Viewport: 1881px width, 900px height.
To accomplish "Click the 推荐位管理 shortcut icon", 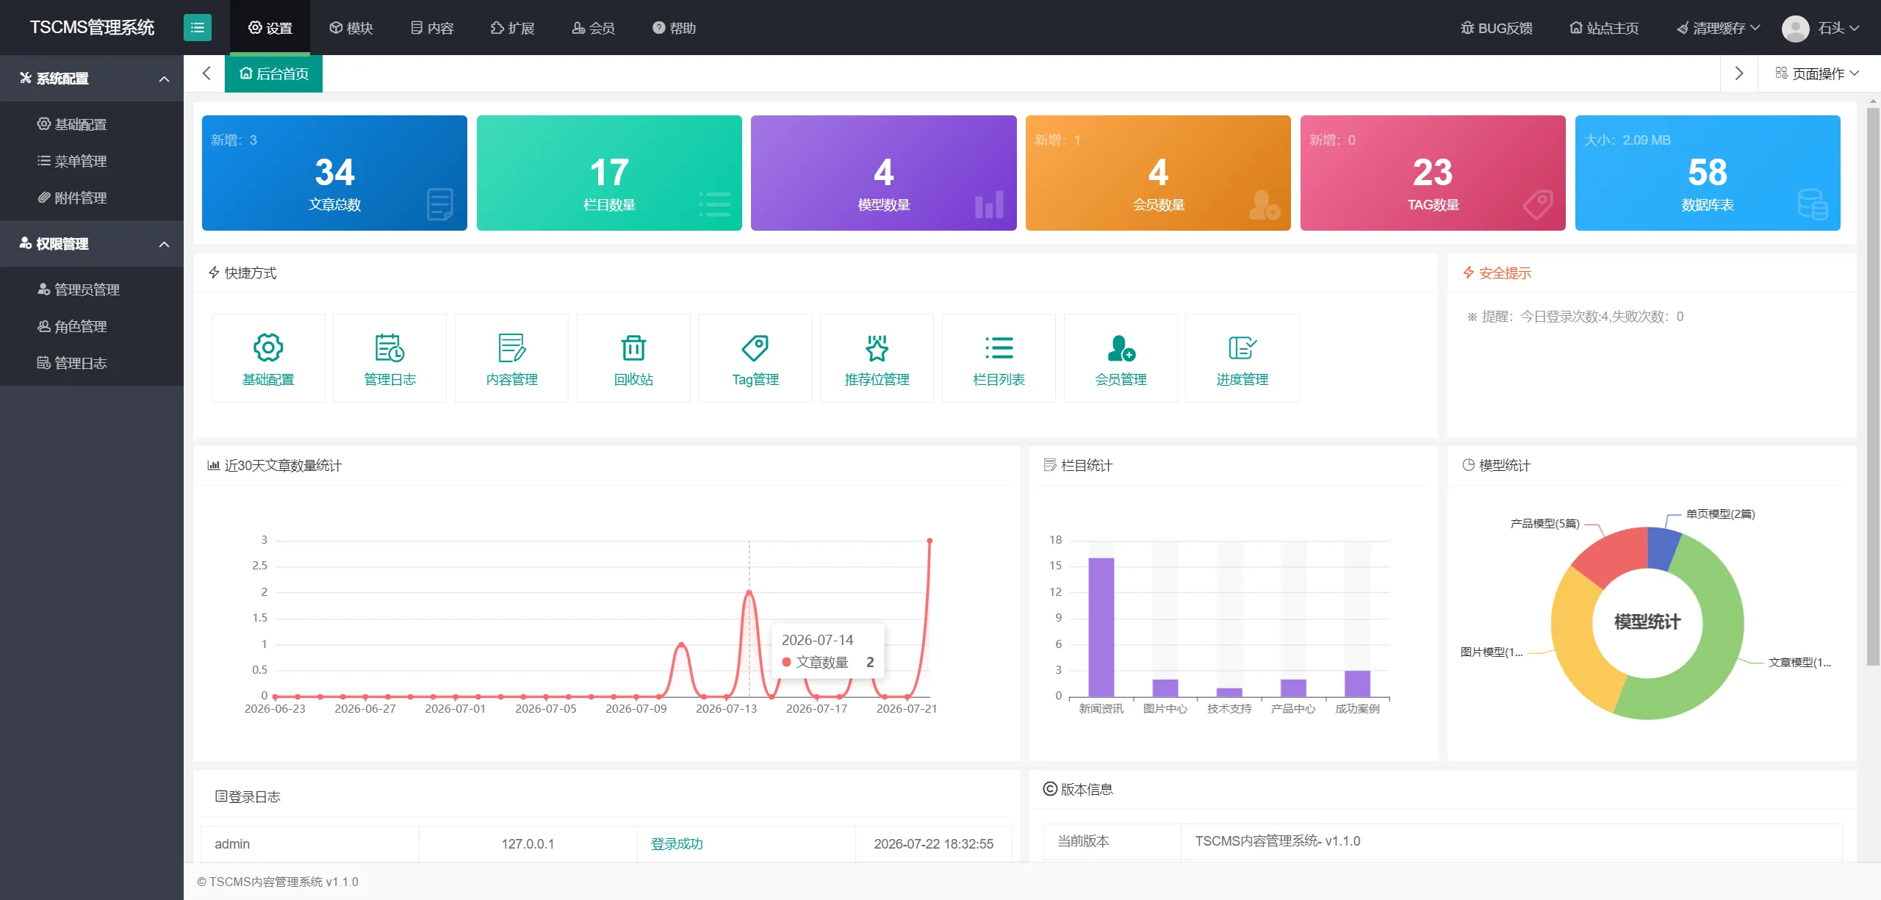I will click(x=877, y=348).
